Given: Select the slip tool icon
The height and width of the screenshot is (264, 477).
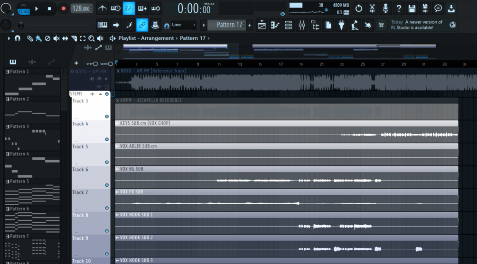Looking at the screenshot, I should point(65,38).
